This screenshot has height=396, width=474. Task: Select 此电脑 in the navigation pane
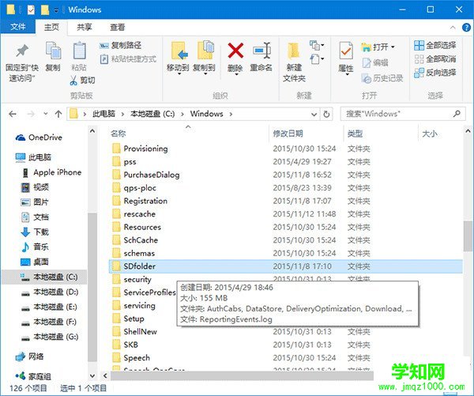[x=33, y=157]
